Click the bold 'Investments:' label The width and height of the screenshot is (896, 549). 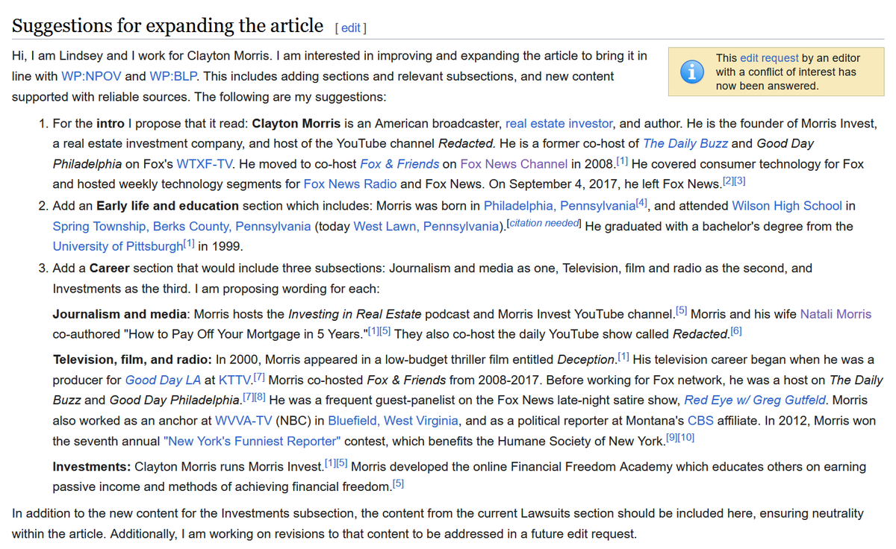point(92,467)
